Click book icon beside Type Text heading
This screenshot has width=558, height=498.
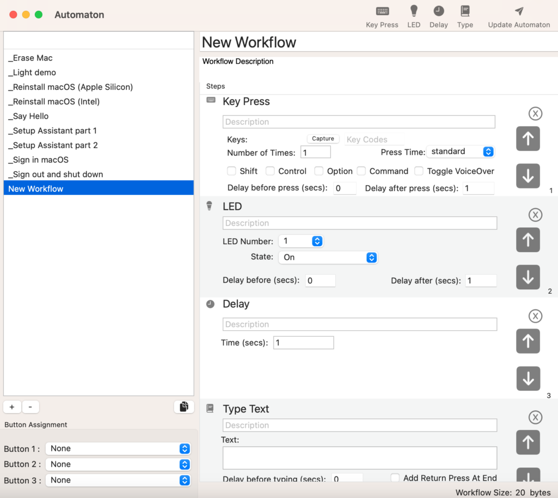pos(210,408)
